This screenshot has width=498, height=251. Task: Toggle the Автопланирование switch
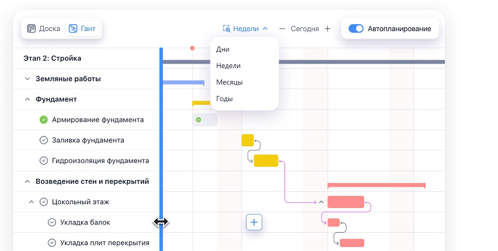pos(356,29)
